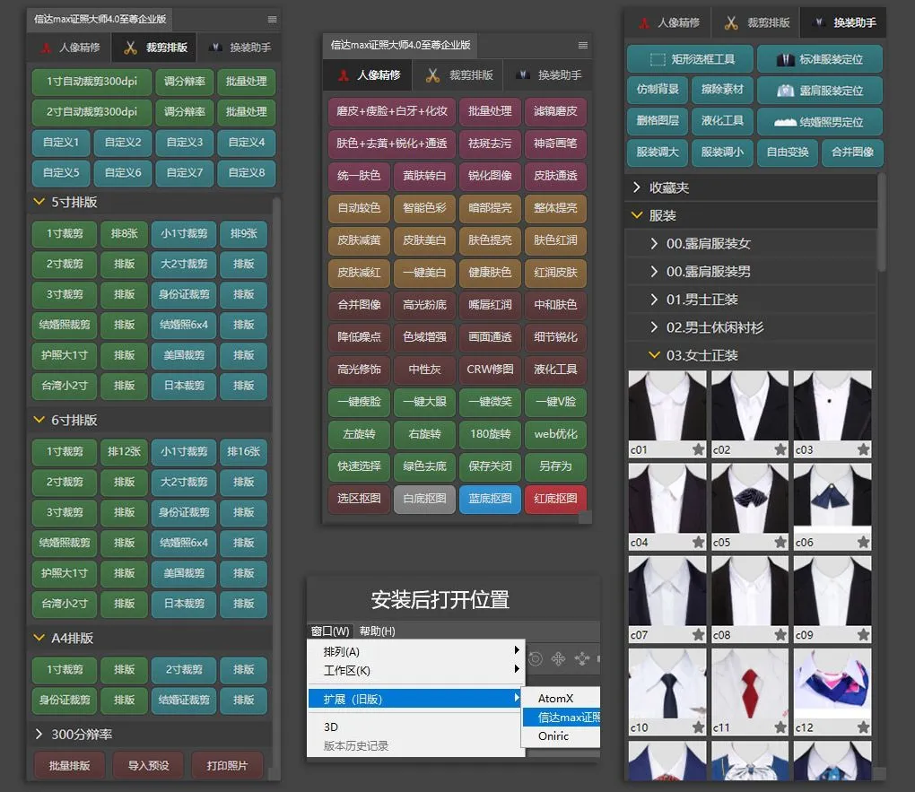The image size is (915, 792).
Task: Click the blue 蓝底抠图 background button
Action: 490,499
